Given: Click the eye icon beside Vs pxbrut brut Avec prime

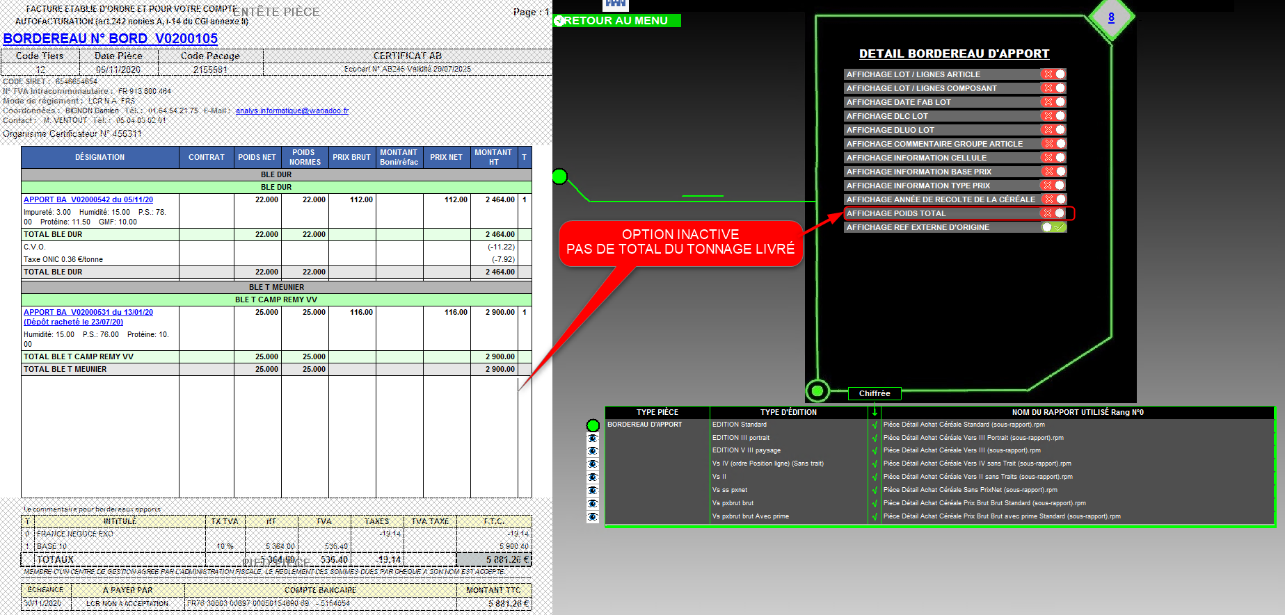Looking at the screenshot, I should pos(593,517).
